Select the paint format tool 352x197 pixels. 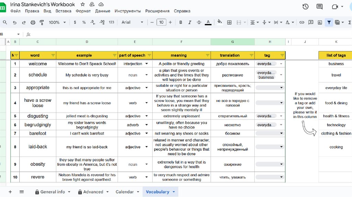coord(42,22)
